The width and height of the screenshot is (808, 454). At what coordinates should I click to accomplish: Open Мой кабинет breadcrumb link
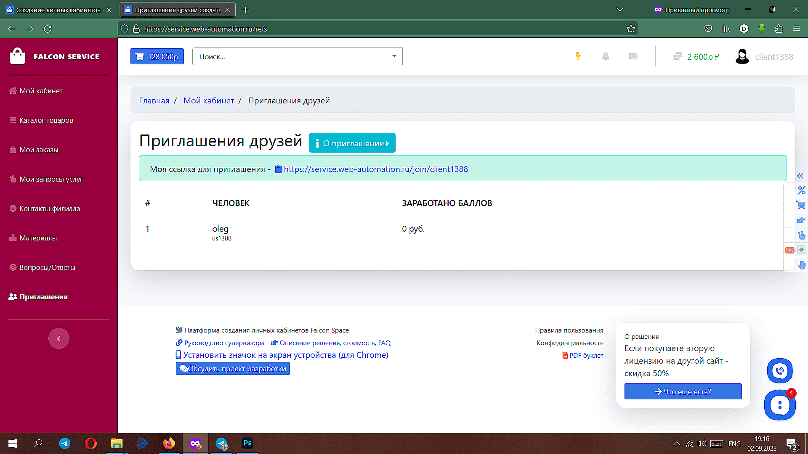point(209,100)
